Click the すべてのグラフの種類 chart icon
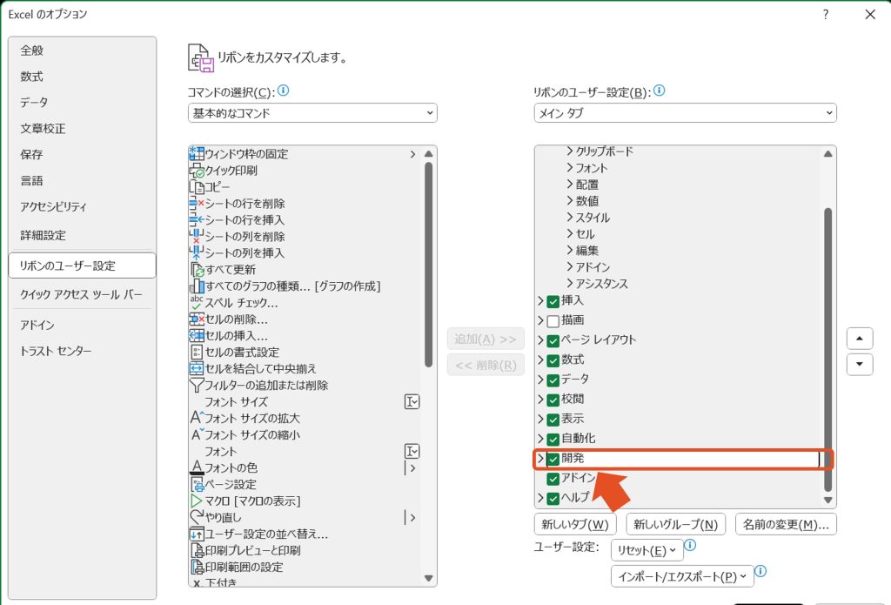 [x=197, y=286]
